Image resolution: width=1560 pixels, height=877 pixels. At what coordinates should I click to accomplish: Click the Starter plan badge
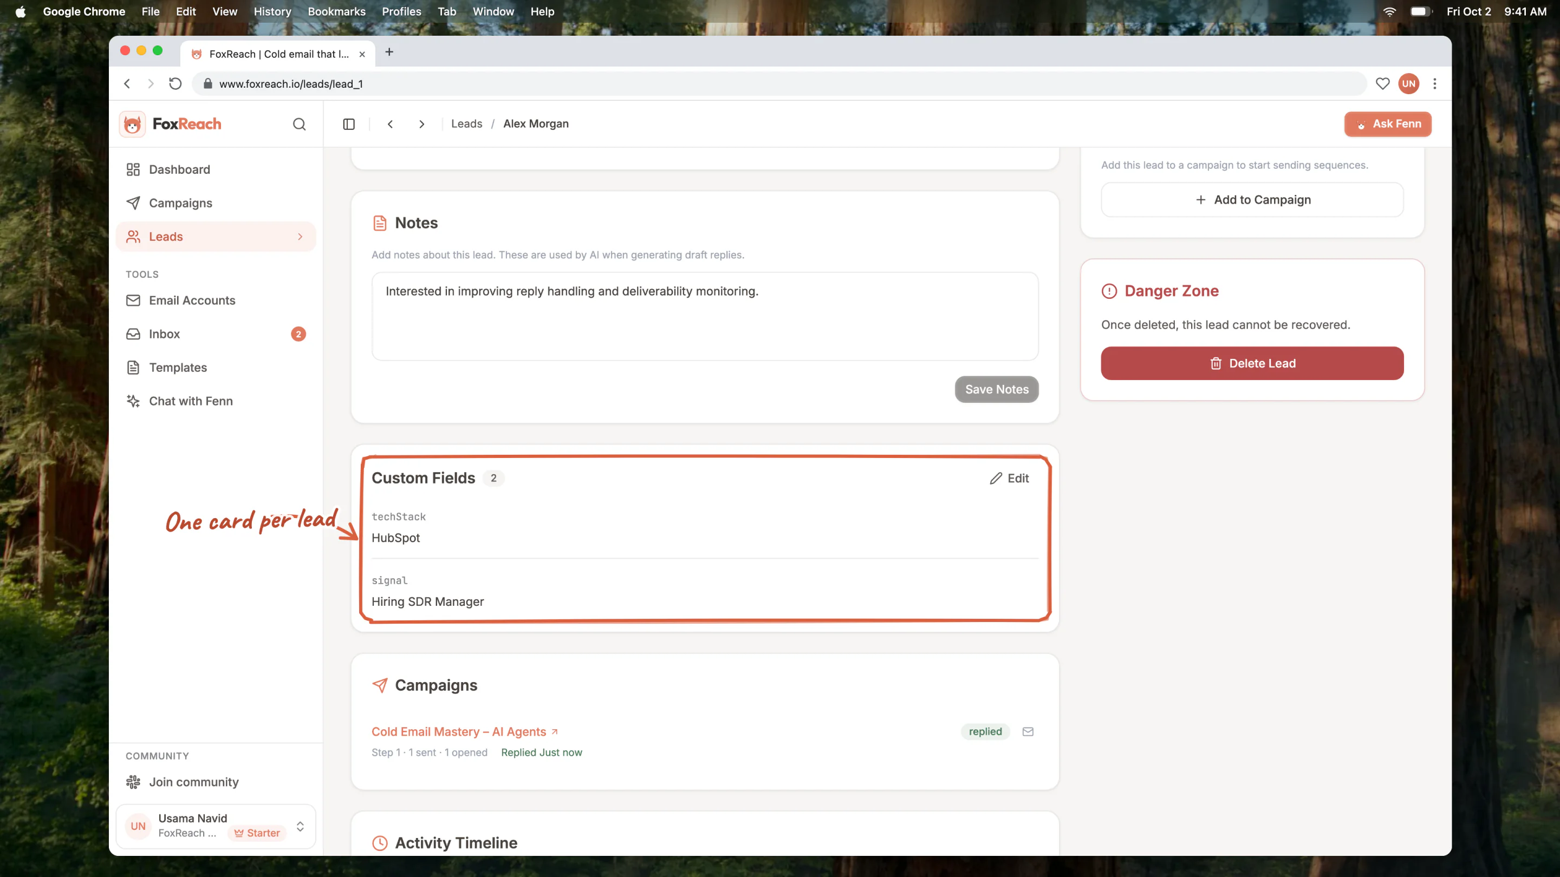pyautogui.click(x=257, y=833)
